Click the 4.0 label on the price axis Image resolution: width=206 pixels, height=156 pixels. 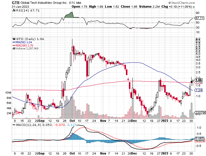[198, 60]
